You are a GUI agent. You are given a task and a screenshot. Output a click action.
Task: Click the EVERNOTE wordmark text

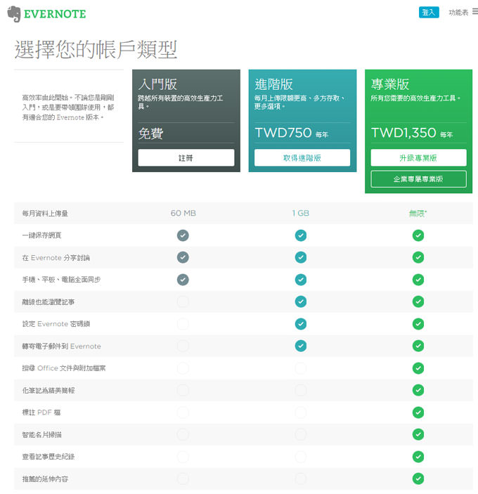(55, 14)
